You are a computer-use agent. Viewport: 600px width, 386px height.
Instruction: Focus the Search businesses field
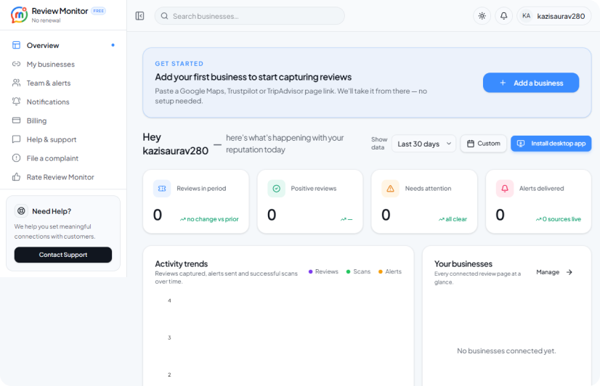[249, 16]
